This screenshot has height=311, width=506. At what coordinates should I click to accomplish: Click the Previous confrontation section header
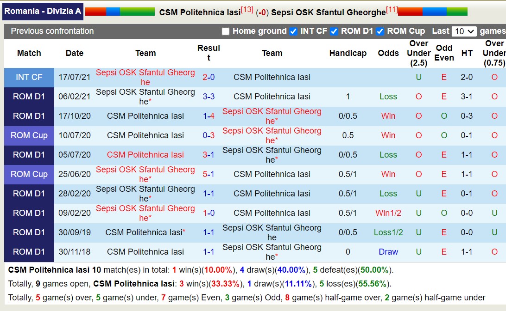[x=52, y=31]
